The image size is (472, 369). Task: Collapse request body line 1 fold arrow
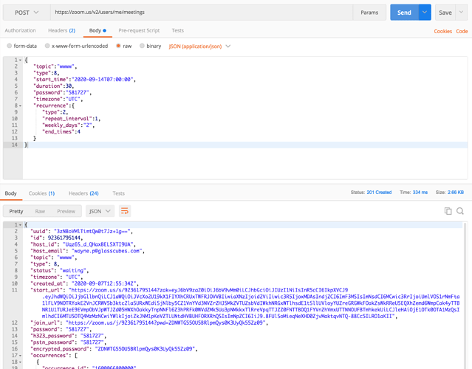tap(20, 60)
